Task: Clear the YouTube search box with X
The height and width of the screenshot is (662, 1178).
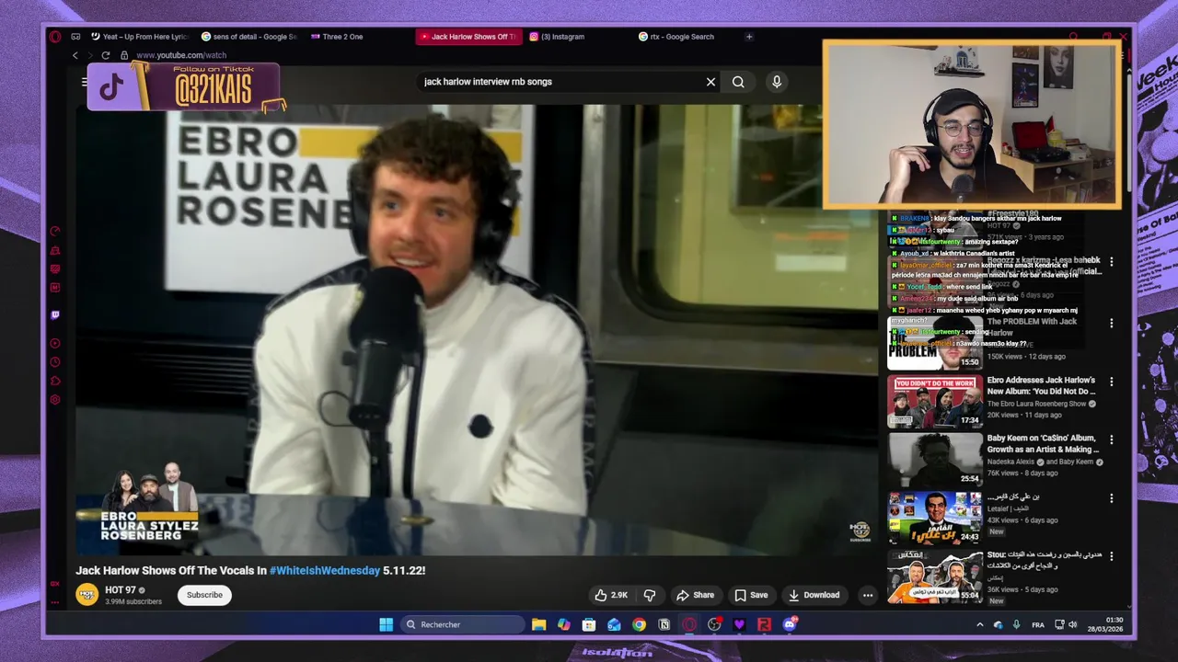Action: coord(710,82)
